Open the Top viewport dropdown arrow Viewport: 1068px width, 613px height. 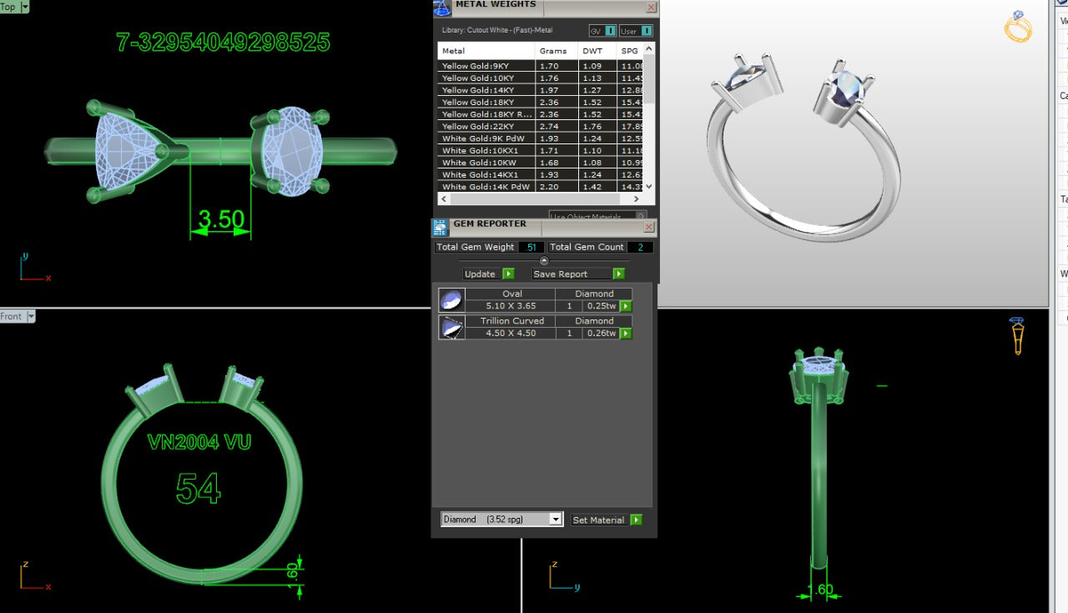coord(24,7)
